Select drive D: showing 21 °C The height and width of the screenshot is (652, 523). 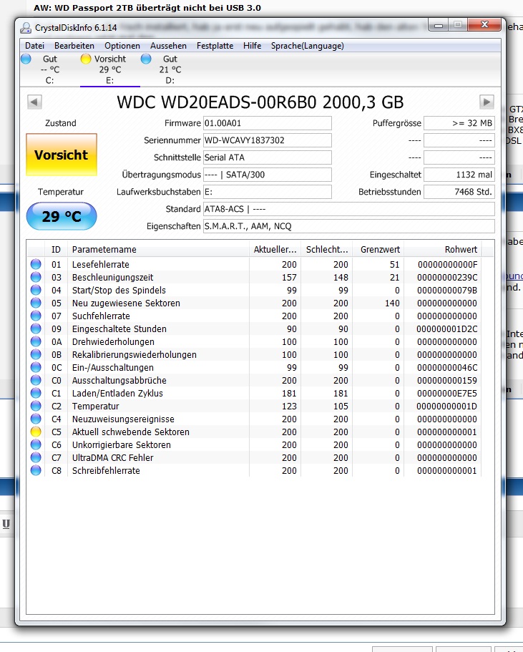coord(170,69)
